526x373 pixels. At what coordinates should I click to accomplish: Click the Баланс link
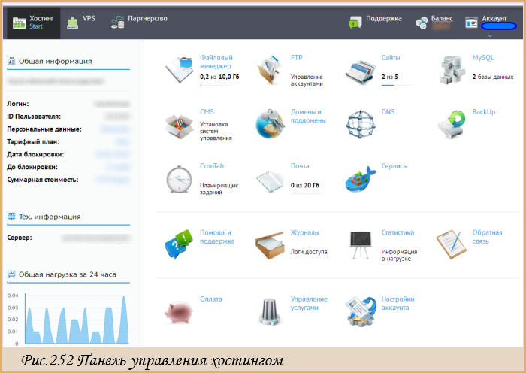442,19
